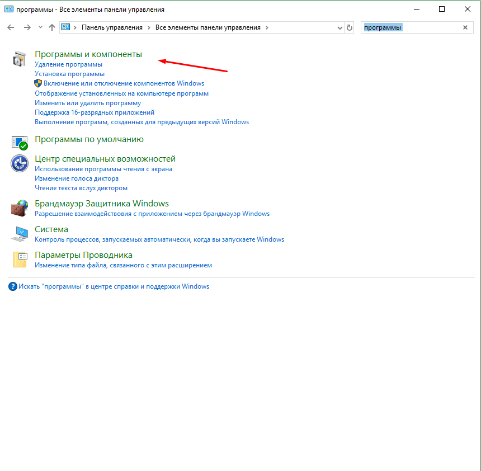Open recent locations dropdown arrow

(40, 27)
